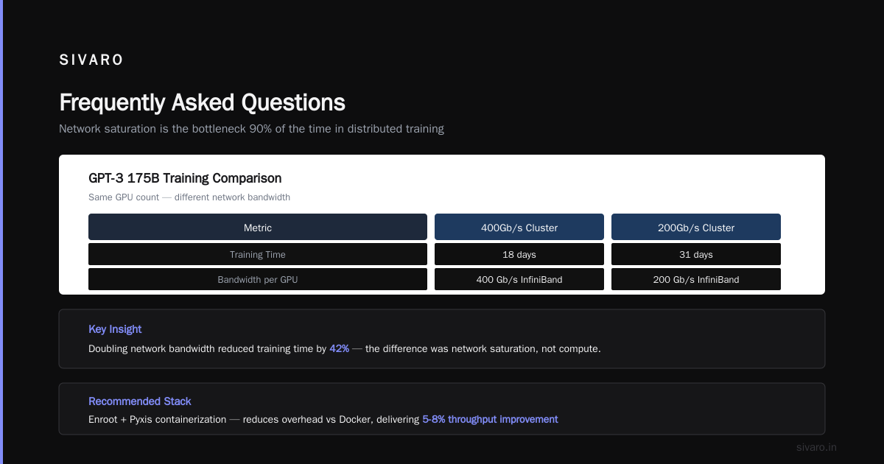Select the 'Same GPU count' caption
This screenshot has width=884, height=464.
click(189, 197)
